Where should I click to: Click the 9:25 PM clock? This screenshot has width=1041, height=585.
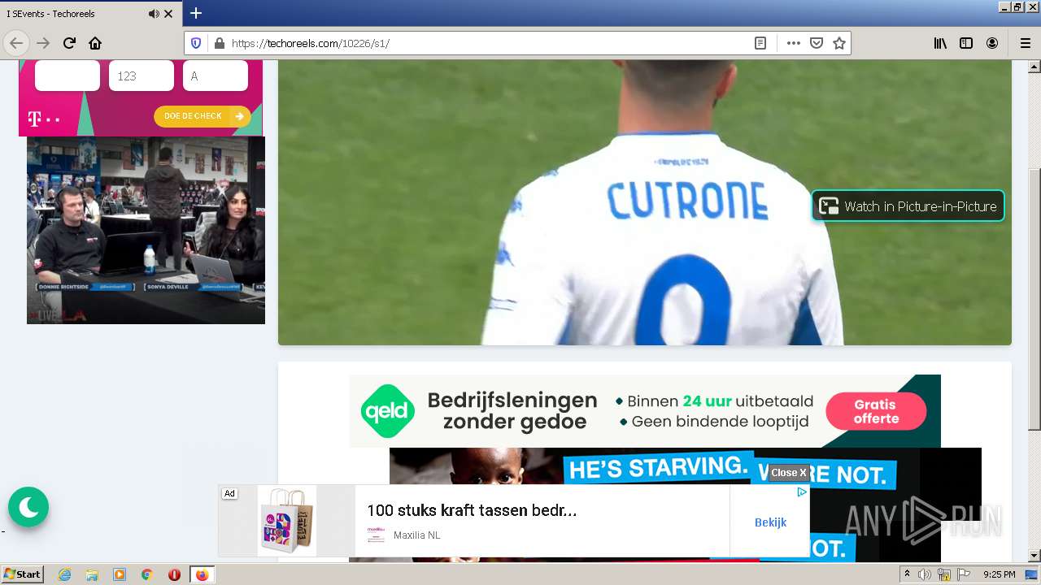pyautogui.click(x=1000, y=574)
